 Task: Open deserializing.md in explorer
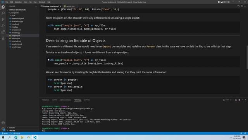coord(17,18)
